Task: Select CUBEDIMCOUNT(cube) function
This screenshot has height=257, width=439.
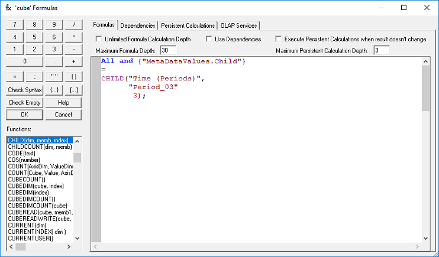Action: 40,206
